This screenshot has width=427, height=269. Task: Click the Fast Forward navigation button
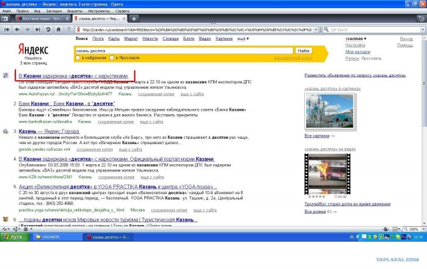(38, 29)
